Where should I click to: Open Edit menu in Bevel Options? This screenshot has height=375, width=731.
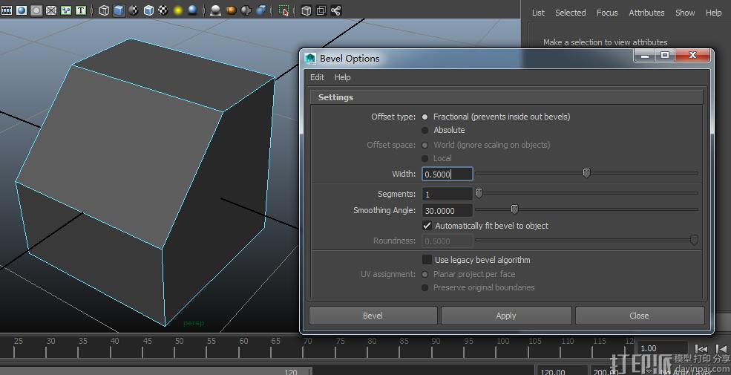pos(317,77)
